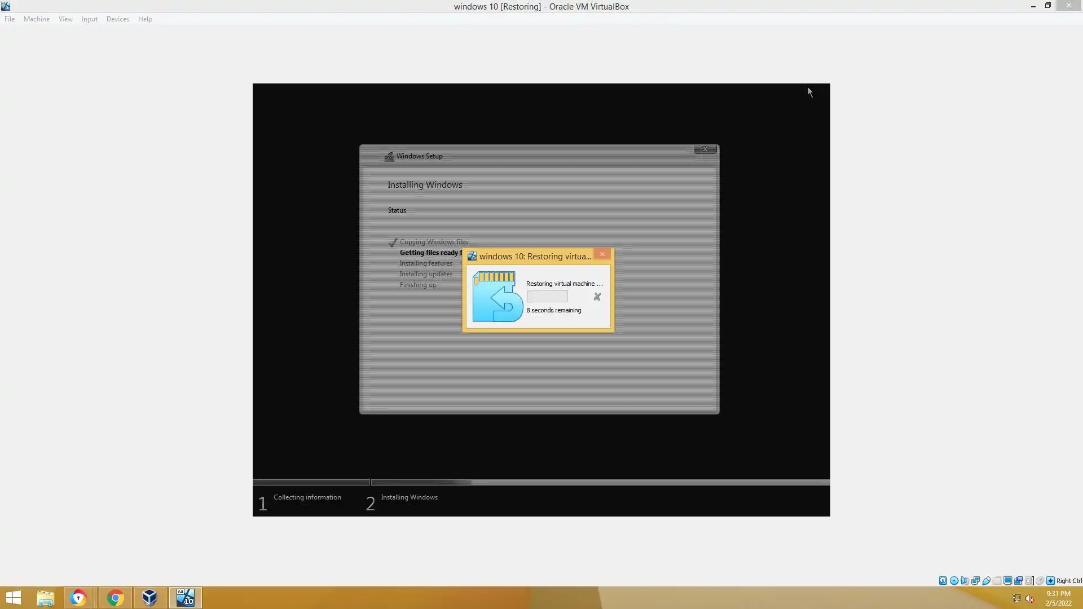Open the Devices menu
The width and height of the screenshot is (1083, 609).
(117, 19)
